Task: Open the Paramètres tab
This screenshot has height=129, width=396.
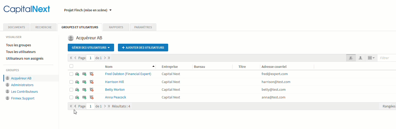Action: (143, 27)
